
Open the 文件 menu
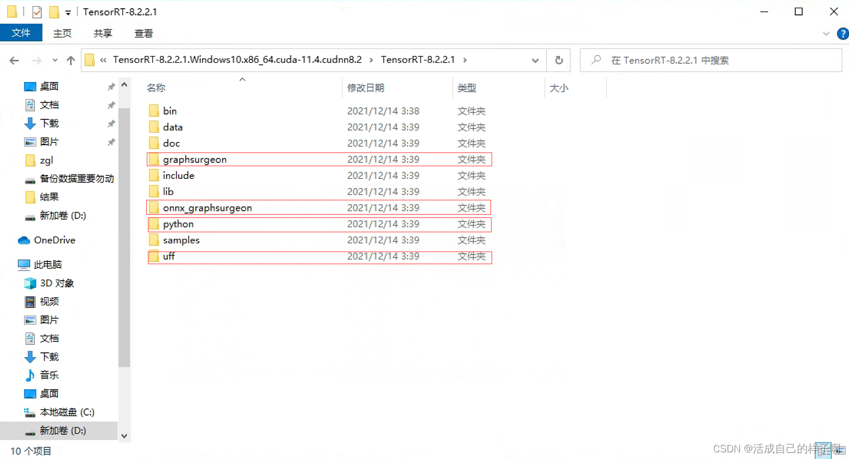coord(21,32)
